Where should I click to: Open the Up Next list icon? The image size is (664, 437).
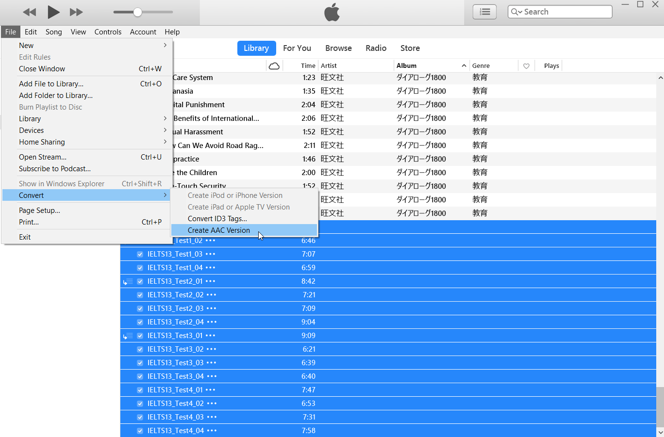[x=484, y=12]
